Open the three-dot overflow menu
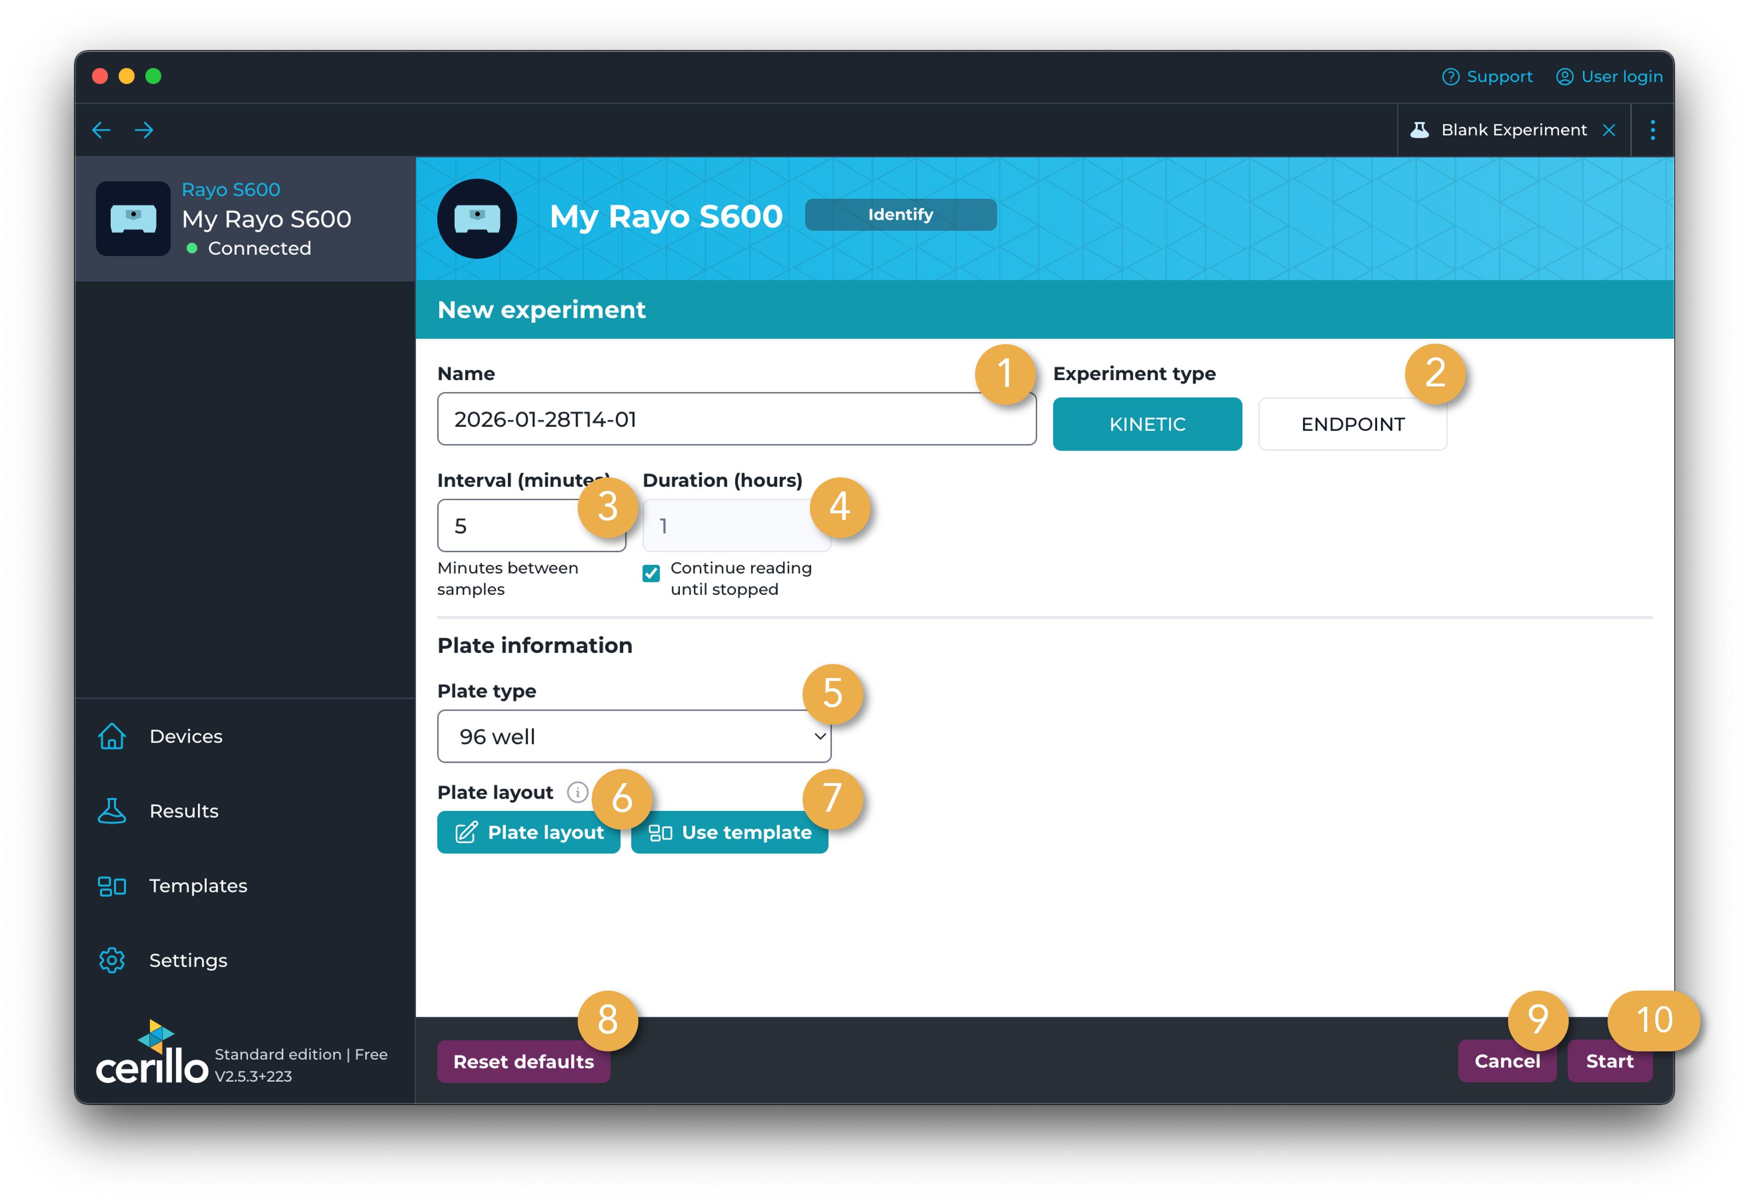This screenshot has height=1203, width=1749. tap(1653, 130)
